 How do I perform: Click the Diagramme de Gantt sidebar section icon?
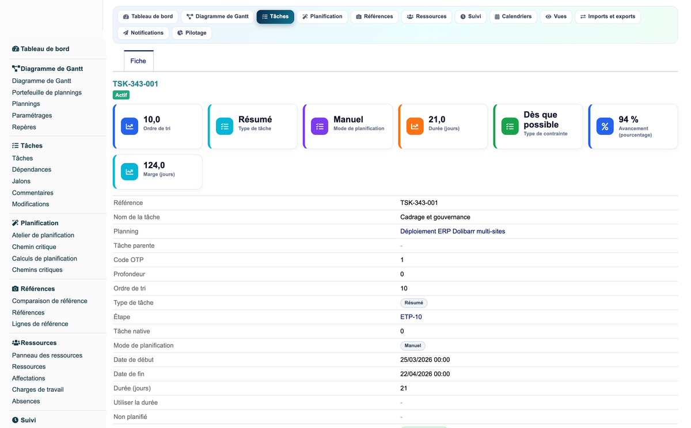16,69
